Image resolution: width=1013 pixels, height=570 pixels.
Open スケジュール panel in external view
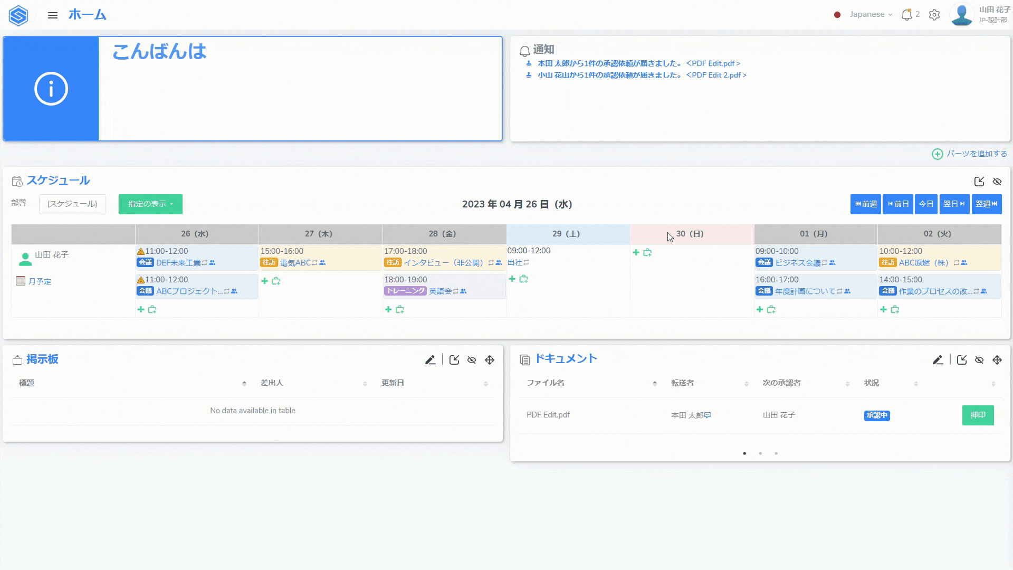click(x=979, y=182)
